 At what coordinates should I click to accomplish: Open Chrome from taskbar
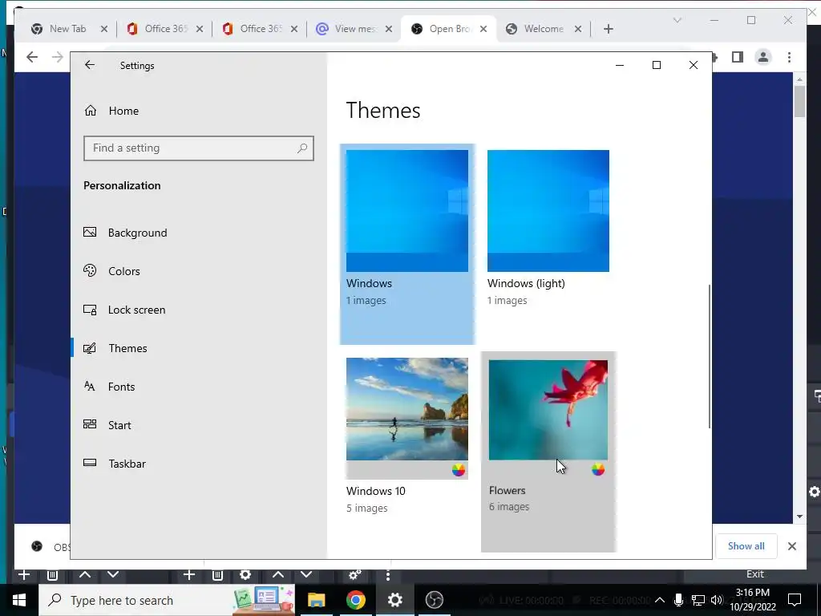click(x=355, y=600)
